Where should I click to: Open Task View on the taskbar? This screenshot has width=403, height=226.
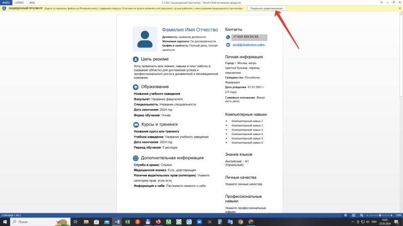[75, 222]
